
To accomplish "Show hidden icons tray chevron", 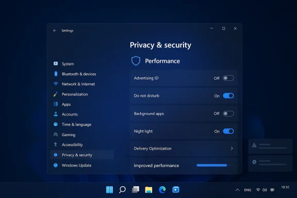I will pos(238,190).
